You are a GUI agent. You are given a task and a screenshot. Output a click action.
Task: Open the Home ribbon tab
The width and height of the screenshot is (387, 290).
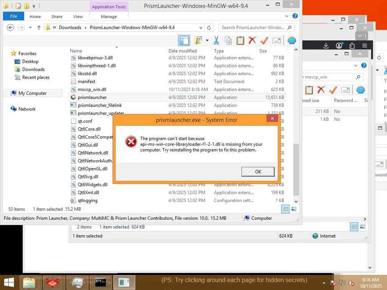(x=35, y=17)
